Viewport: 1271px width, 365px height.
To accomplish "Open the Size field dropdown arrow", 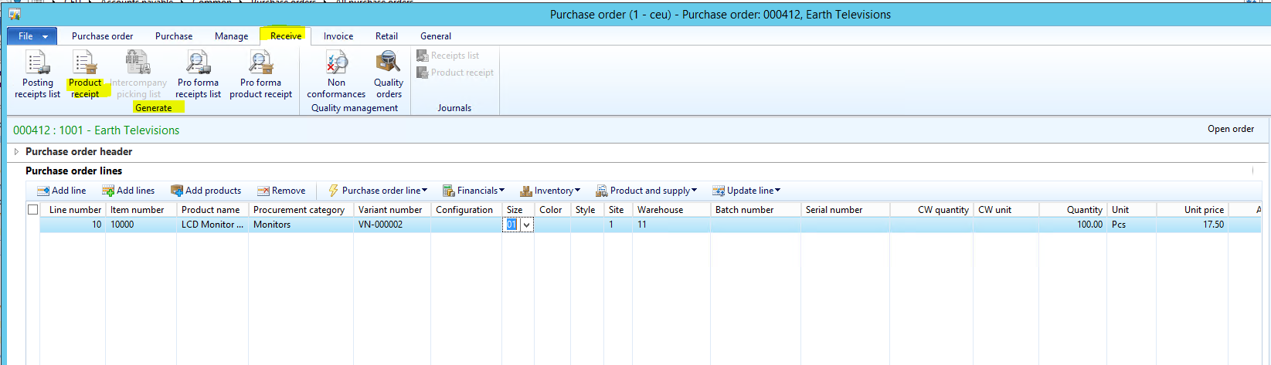I will coord(527,225).
